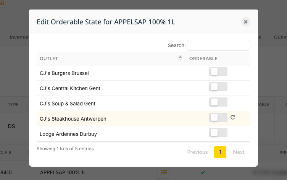Toggle orderable for CJ's Burgers Brussel
The image size is (287, 180).
click(x=218, y=72)
